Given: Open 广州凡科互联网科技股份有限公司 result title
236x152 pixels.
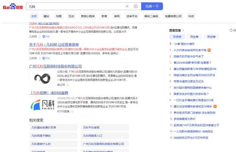Looking at the screenshot, I should point(55,66).
